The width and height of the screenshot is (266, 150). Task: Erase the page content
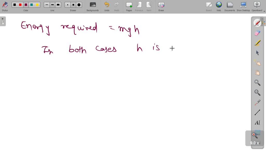tap(161, 7)
